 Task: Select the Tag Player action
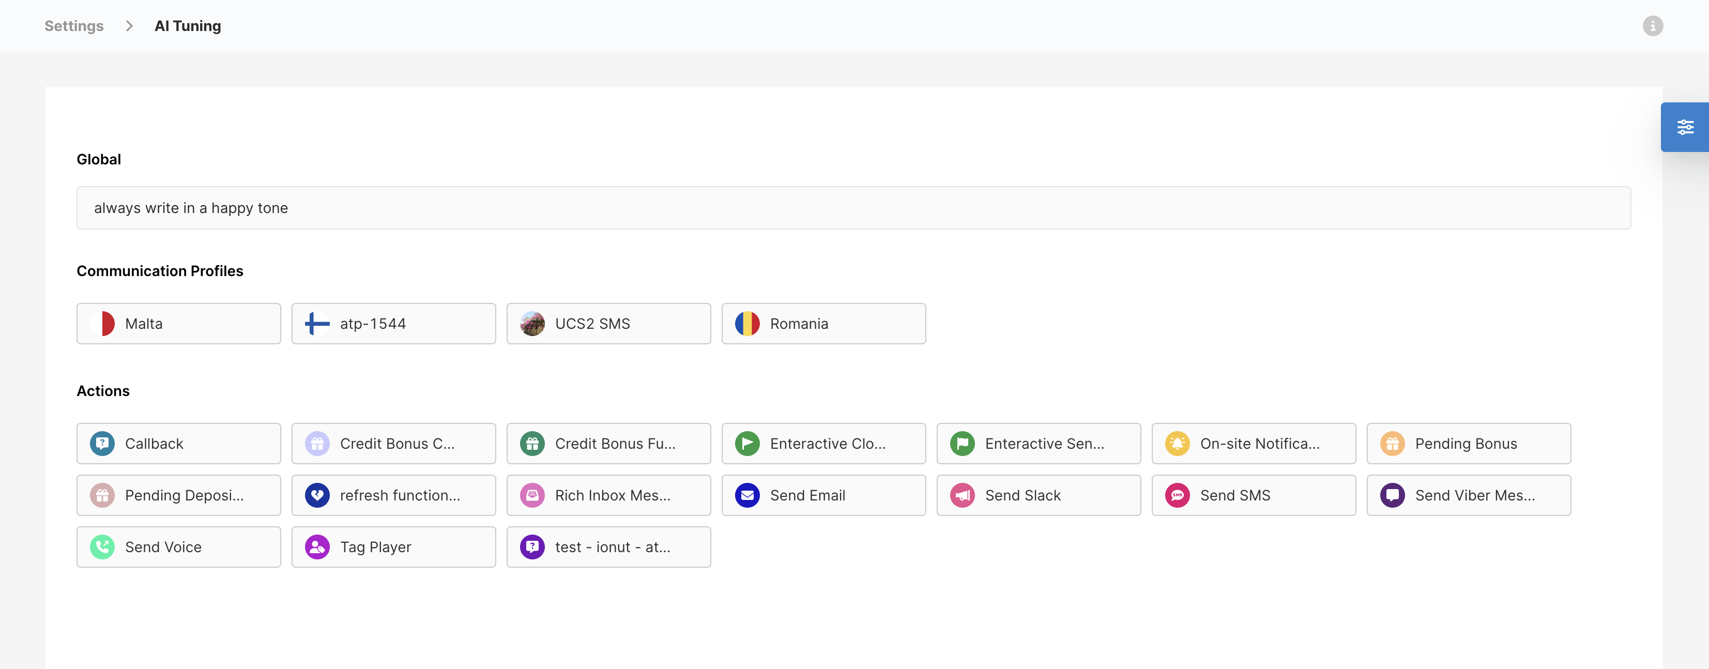[x=393, y=547]
